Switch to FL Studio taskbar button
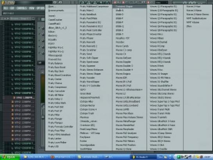The height and width of the screenshot is (160, 213). [143, 157]
